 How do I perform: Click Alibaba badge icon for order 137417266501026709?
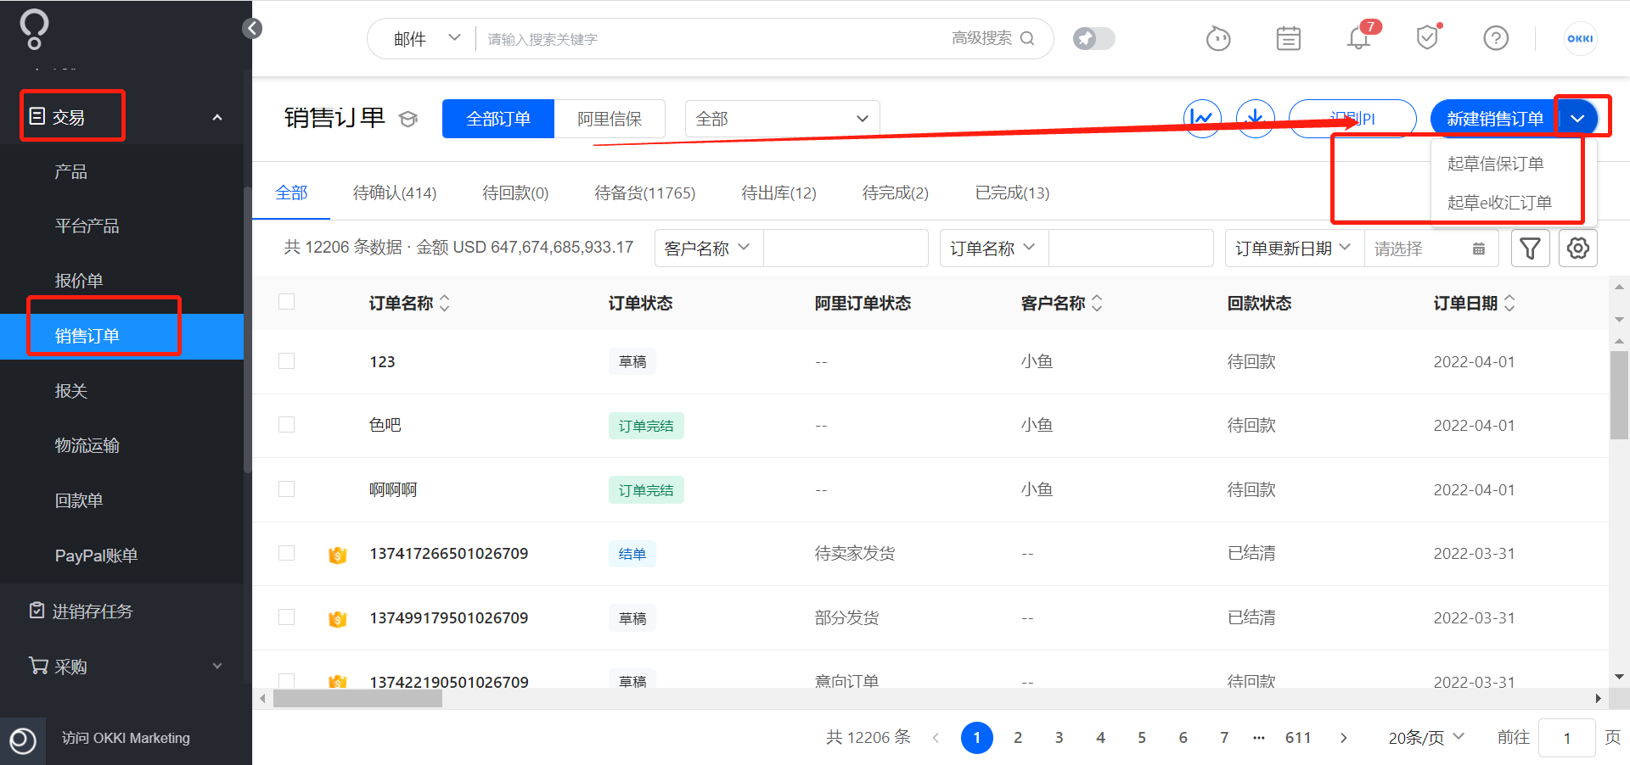[338, 555]
